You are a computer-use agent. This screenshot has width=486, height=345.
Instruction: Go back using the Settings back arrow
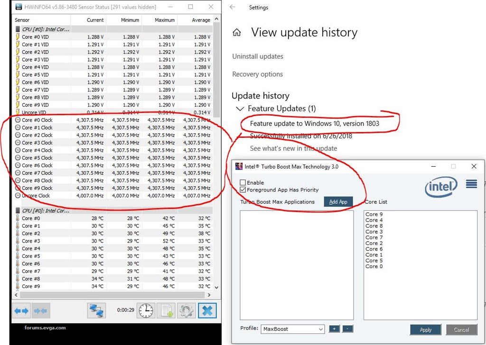(233, 7)
